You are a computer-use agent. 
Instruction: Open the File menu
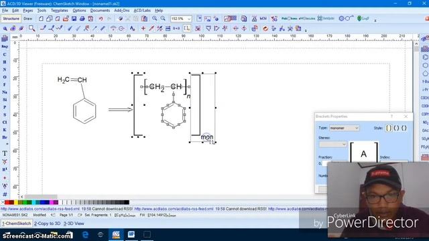pyautogui.click(x=5, y=11)
